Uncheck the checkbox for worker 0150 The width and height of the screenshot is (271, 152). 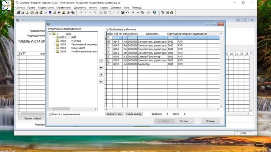click(x=108, y=49)
